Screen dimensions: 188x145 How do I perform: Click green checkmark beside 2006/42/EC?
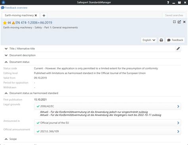pos(38,106)
